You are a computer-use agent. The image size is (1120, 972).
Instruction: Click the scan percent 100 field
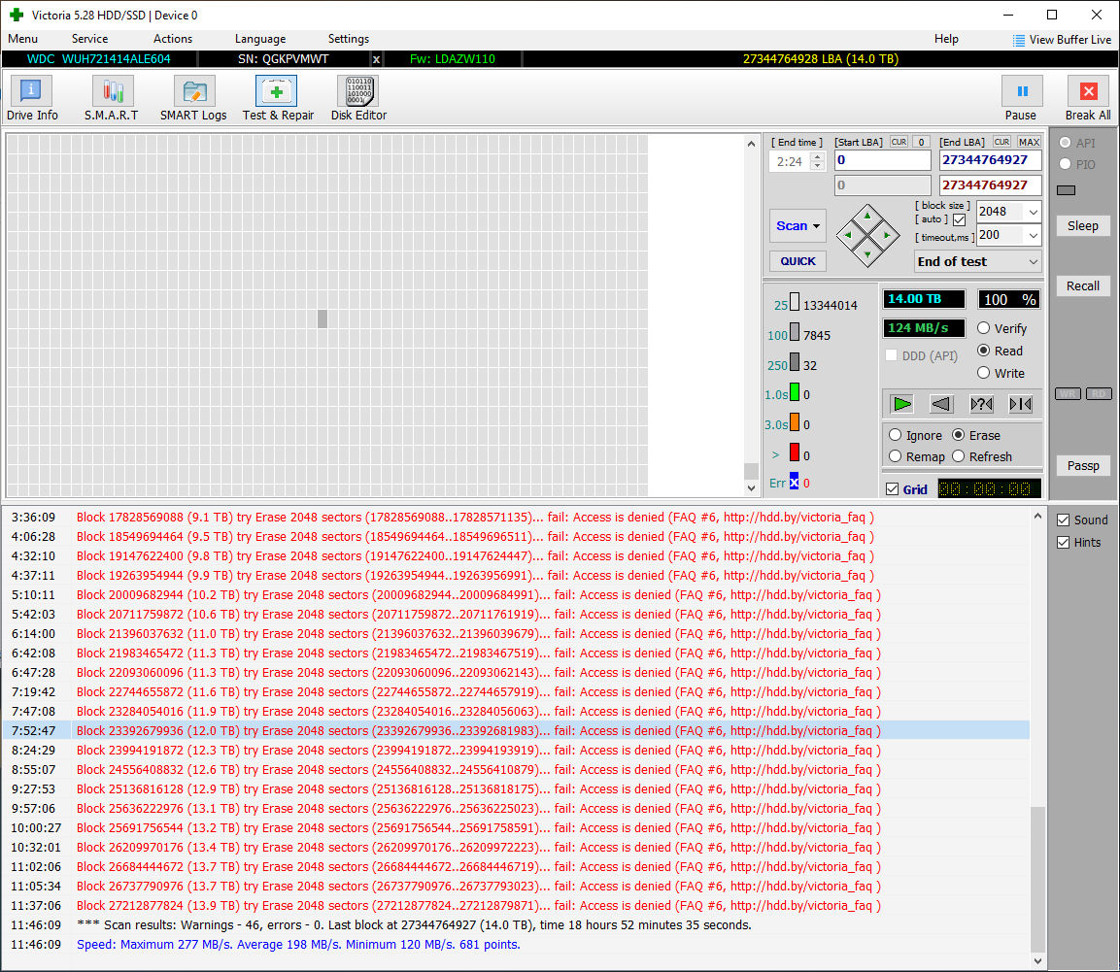pyautogui.click(x=1008, y=300)
